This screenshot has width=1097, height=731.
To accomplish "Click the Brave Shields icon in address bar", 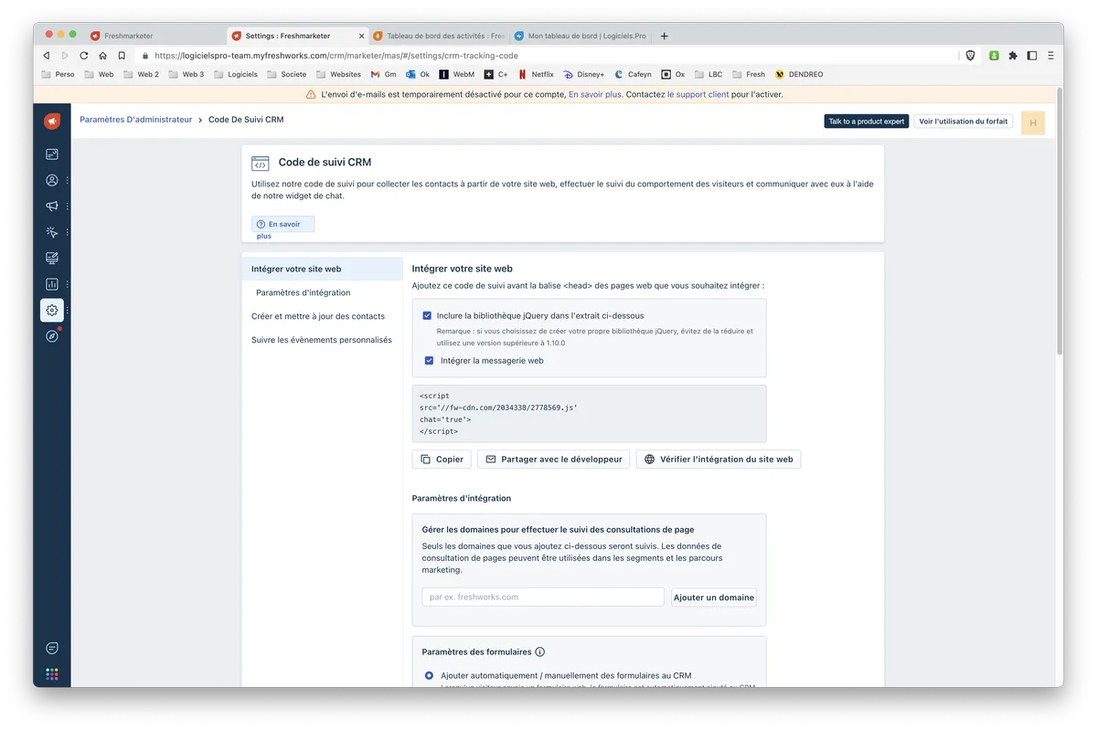I will pyautogui.click(x=970, y=56).
